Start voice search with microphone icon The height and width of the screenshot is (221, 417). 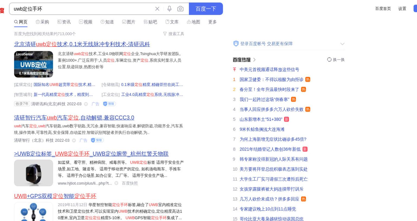point(169,9)
